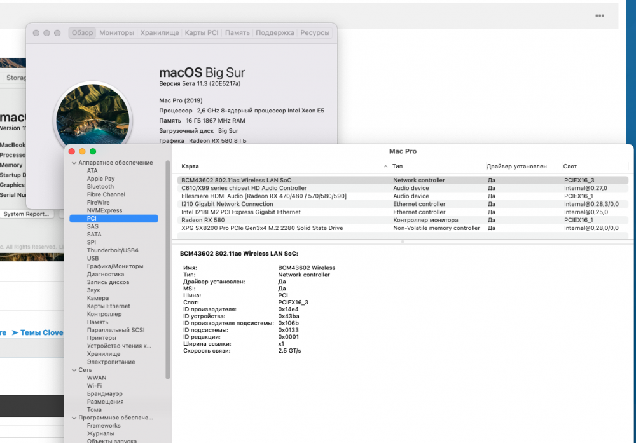Select FireWire in the sidebar
Viewport: 636px width, 443px height.
point(98,203)
